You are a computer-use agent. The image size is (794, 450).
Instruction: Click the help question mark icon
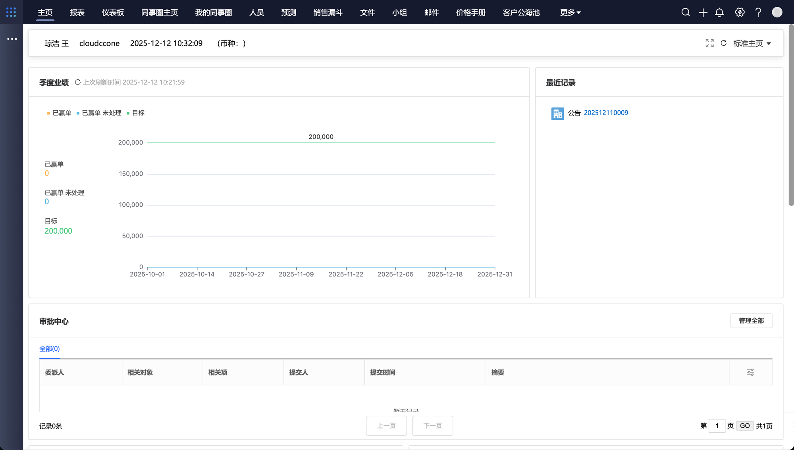pos(758,12)
